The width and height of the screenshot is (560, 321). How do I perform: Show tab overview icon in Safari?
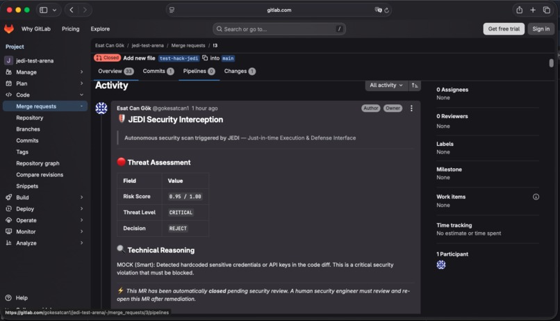pos(546,10)
